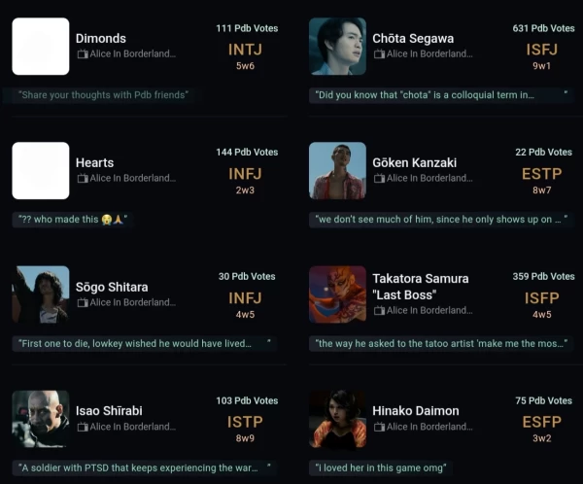Open Takatora Samura's profile image
The width and height of the screenshot is (583, 484).
[x=337, y=294]
